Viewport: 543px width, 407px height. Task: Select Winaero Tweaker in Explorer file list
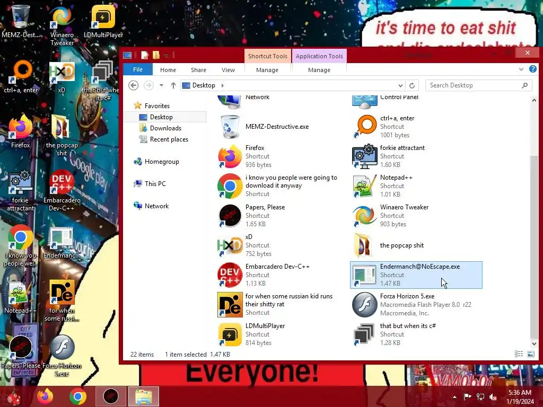click(416, 216)
